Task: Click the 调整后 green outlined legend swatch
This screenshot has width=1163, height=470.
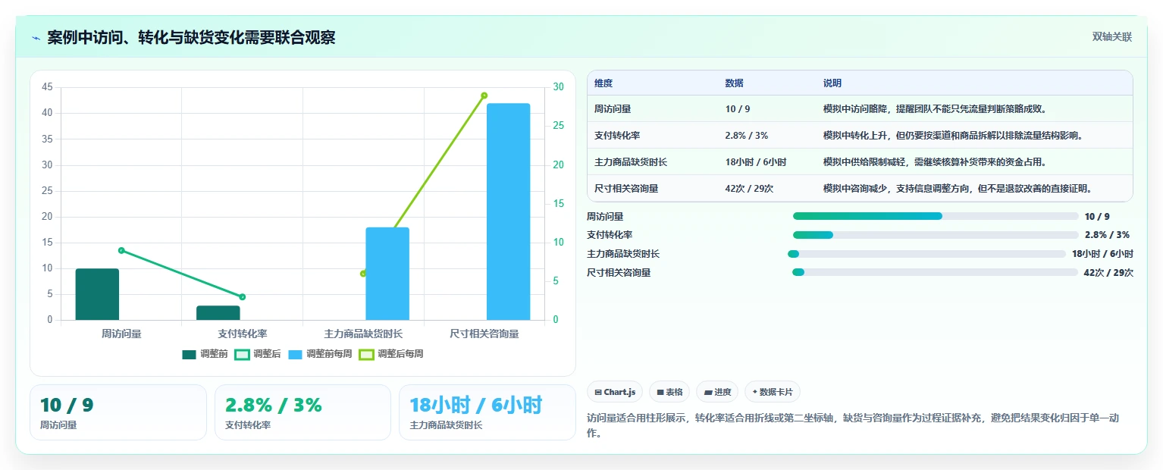Action: click(x=242, y=354)
